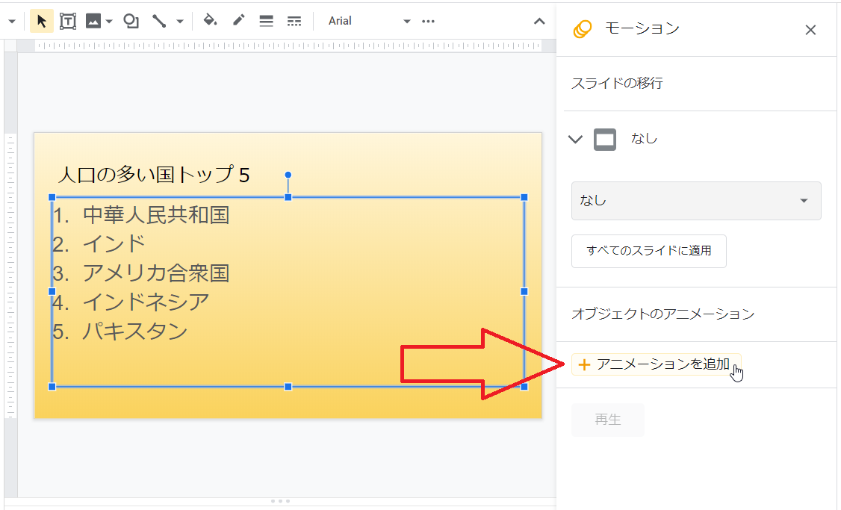Image resolution: width=841 pixels, height=510 pixels.
Task: Open the more options ellipsis menu
Action: (x=428, y=22)
